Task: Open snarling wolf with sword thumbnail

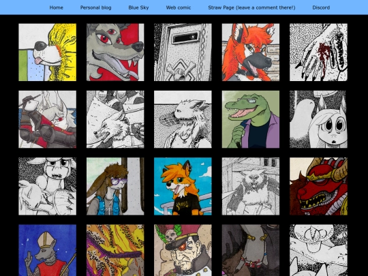Action: point(115,119)
